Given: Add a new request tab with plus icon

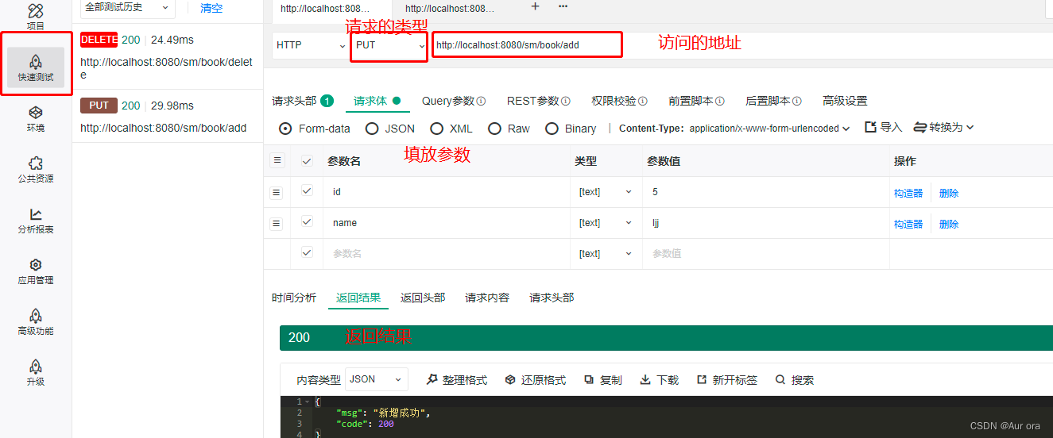Looking at the screenshot, I should (x=535, y=6).
